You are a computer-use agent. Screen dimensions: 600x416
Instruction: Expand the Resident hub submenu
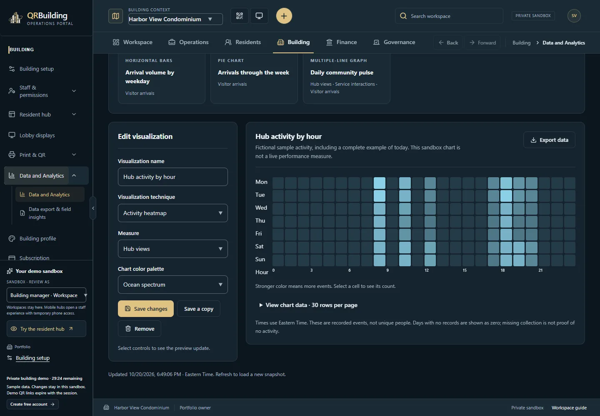click(x=74, y=114)
